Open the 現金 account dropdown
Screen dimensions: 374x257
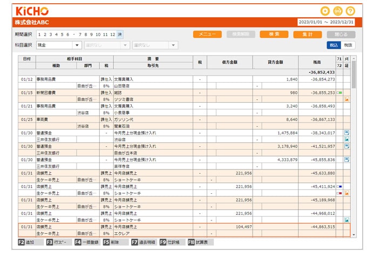(59, 45)
